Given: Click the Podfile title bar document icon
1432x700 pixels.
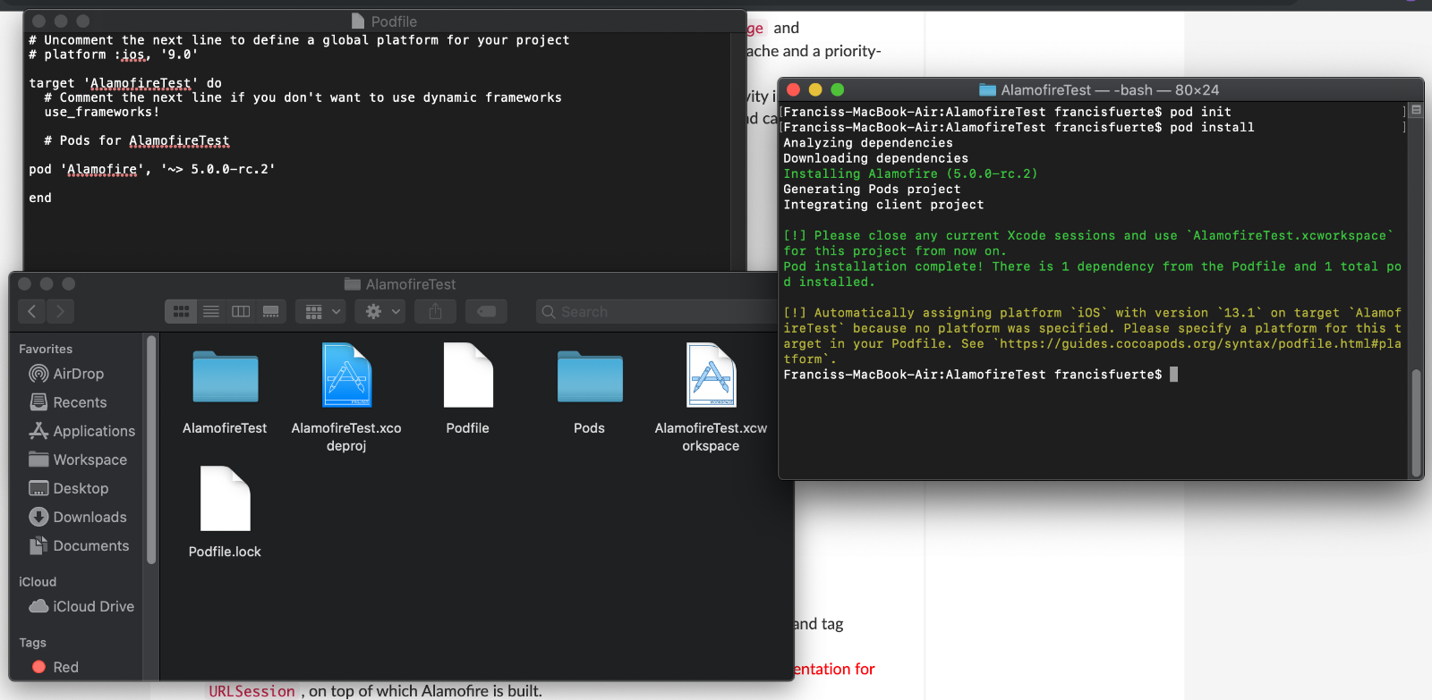Looking at the screenshot, I should [x=358, y=21].
